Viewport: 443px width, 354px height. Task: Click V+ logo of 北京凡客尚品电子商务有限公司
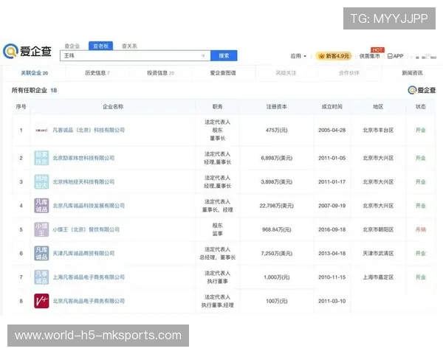tap(41, 301)
